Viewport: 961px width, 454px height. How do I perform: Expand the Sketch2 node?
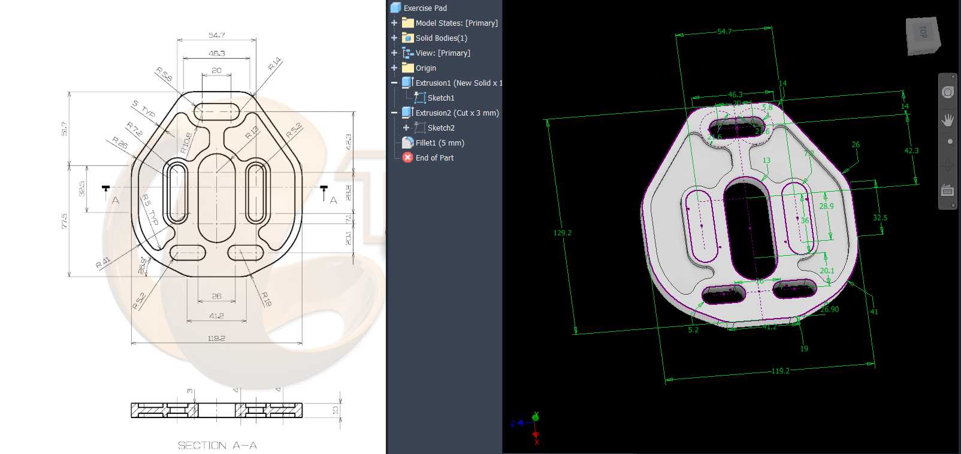click(406, 128)
